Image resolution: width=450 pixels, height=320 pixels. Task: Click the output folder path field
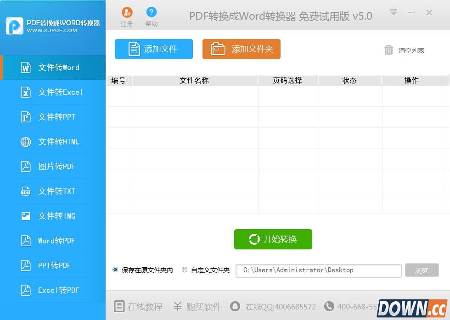pos(318,270)
